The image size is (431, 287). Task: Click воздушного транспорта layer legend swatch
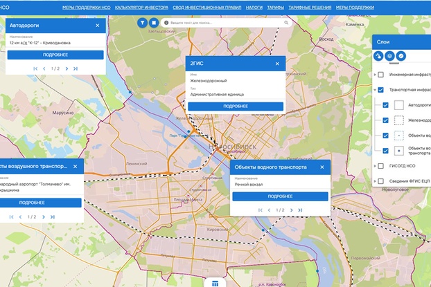click(399, 151)
